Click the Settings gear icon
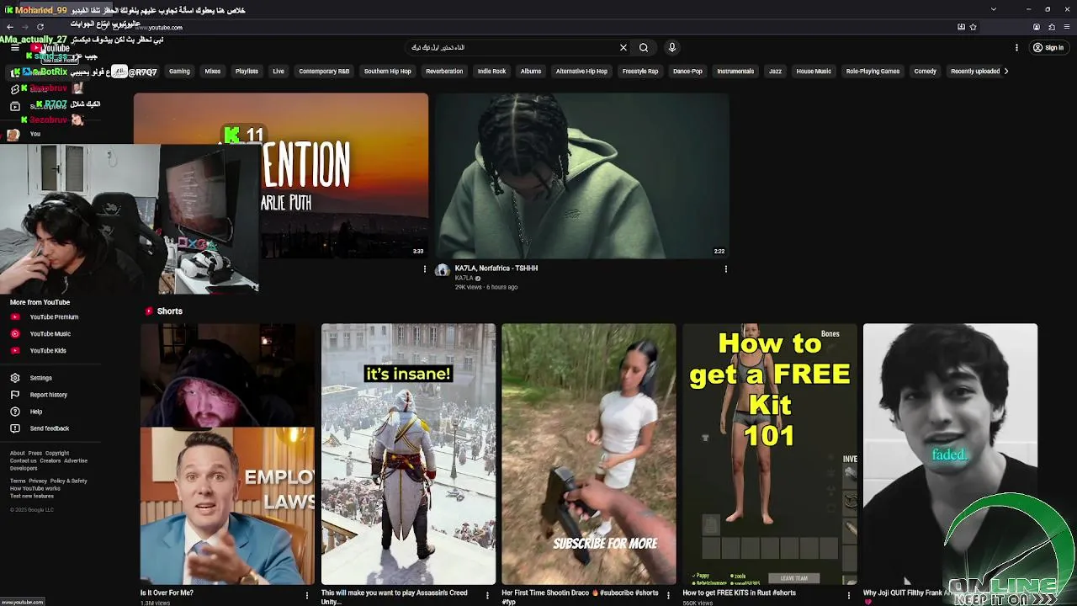 click(14, 378)
